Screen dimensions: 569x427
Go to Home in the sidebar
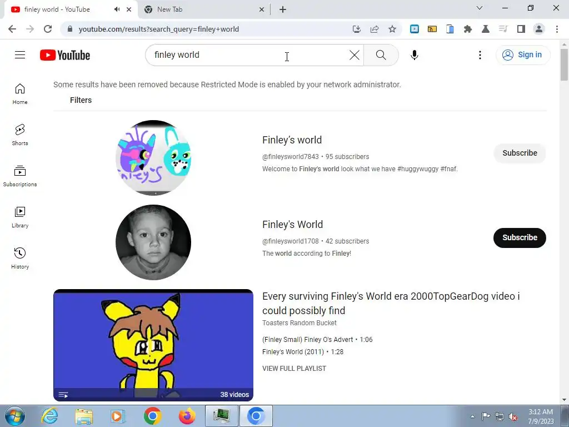tap(20, 94)
